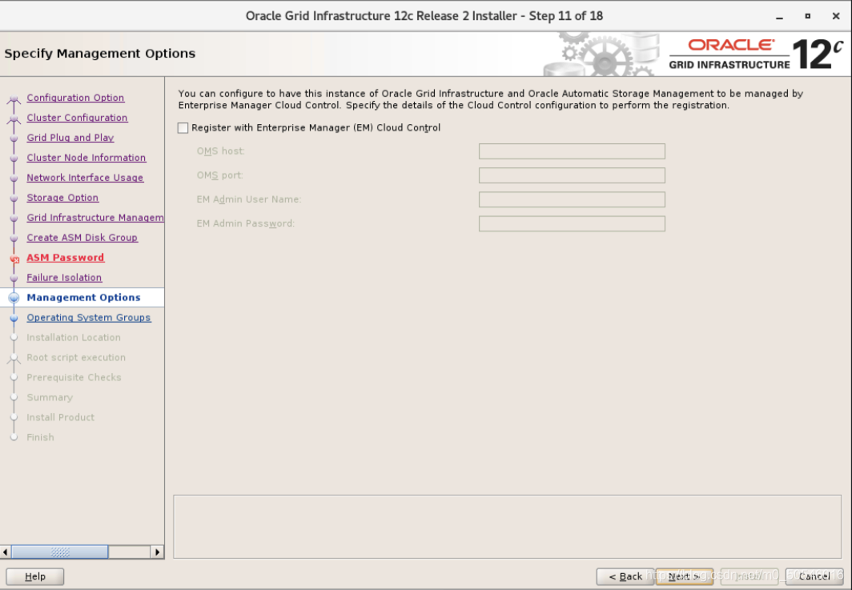Cancel the installer
The height and width of the screenshot is (590, 852).
tap(814, 576)
